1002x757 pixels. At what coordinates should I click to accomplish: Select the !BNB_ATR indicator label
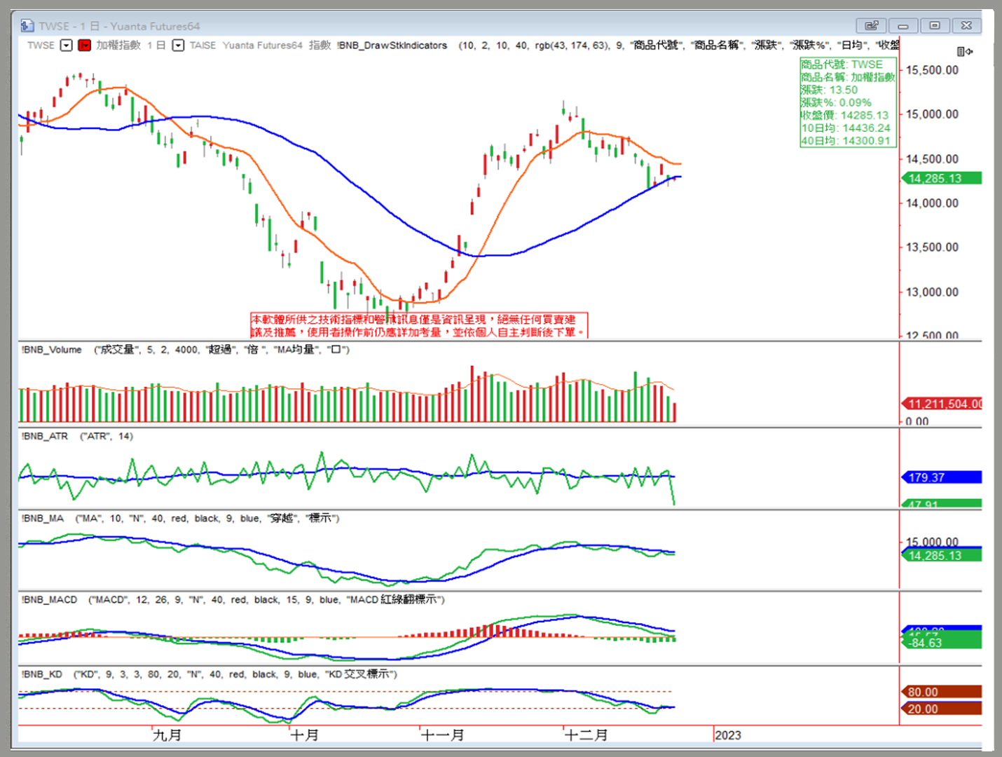pos(44,436)
